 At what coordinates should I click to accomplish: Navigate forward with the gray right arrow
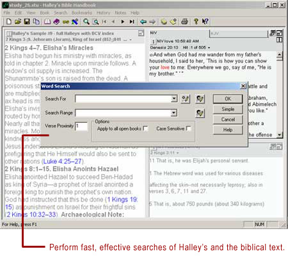pos(152,22)
